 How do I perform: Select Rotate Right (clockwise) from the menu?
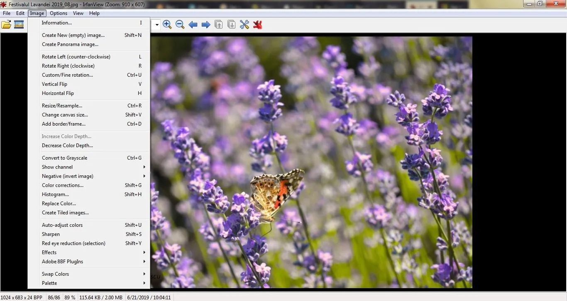(68, 66)
